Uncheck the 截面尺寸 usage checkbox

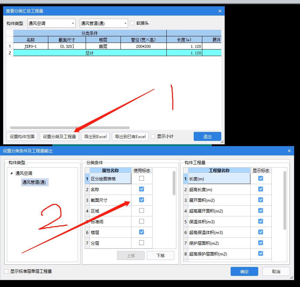[x=142, y=200]
